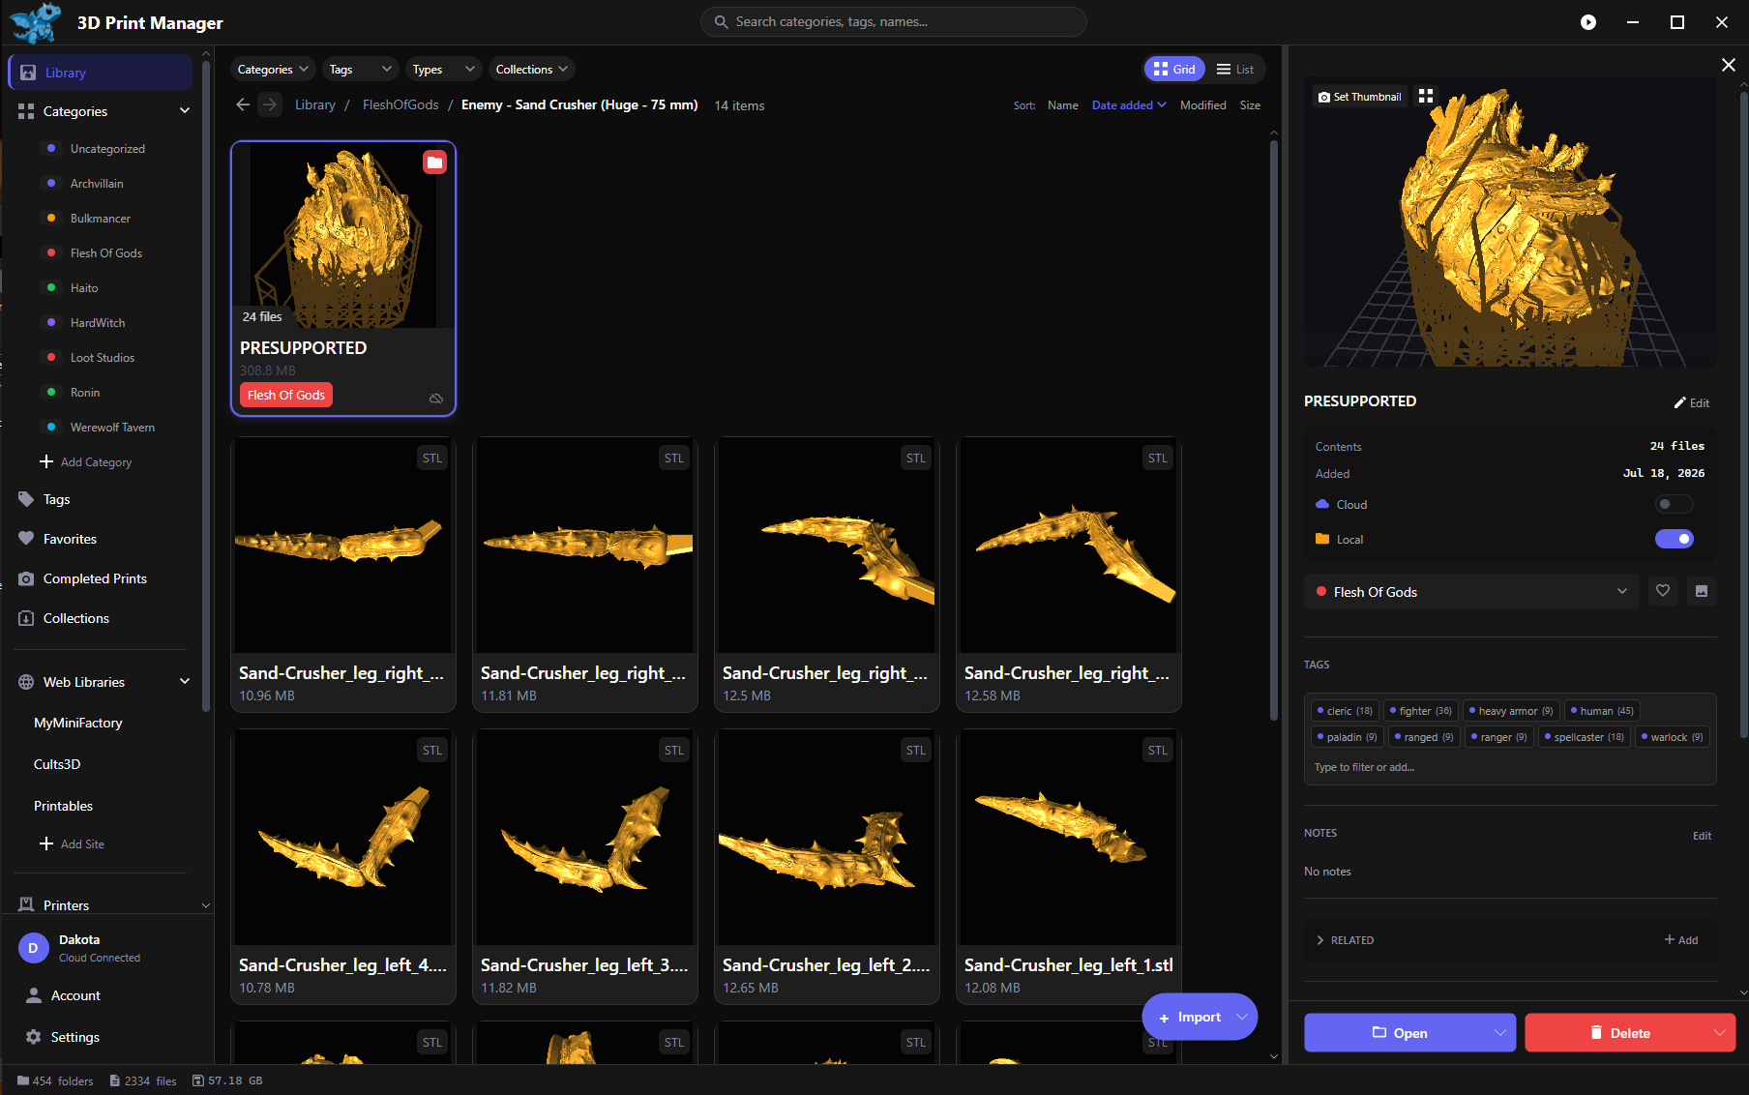Collapse the Web Libraries section

pos(185,682)
